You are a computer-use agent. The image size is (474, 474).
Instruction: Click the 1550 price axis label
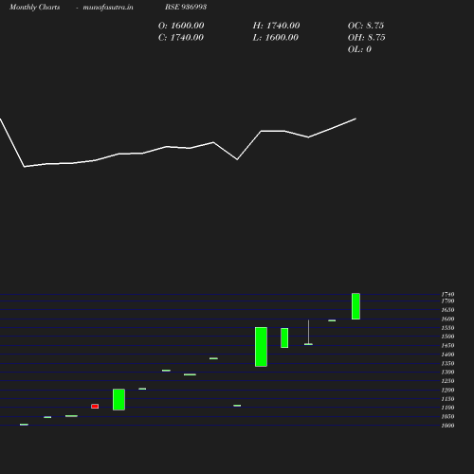[447, 328]
